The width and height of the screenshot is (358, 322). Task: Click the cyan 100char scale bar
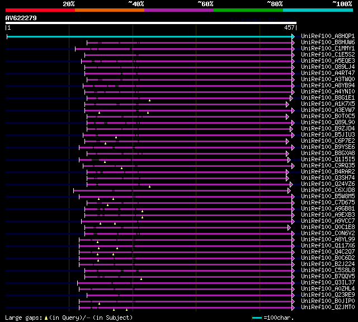(x=257, y=318)
